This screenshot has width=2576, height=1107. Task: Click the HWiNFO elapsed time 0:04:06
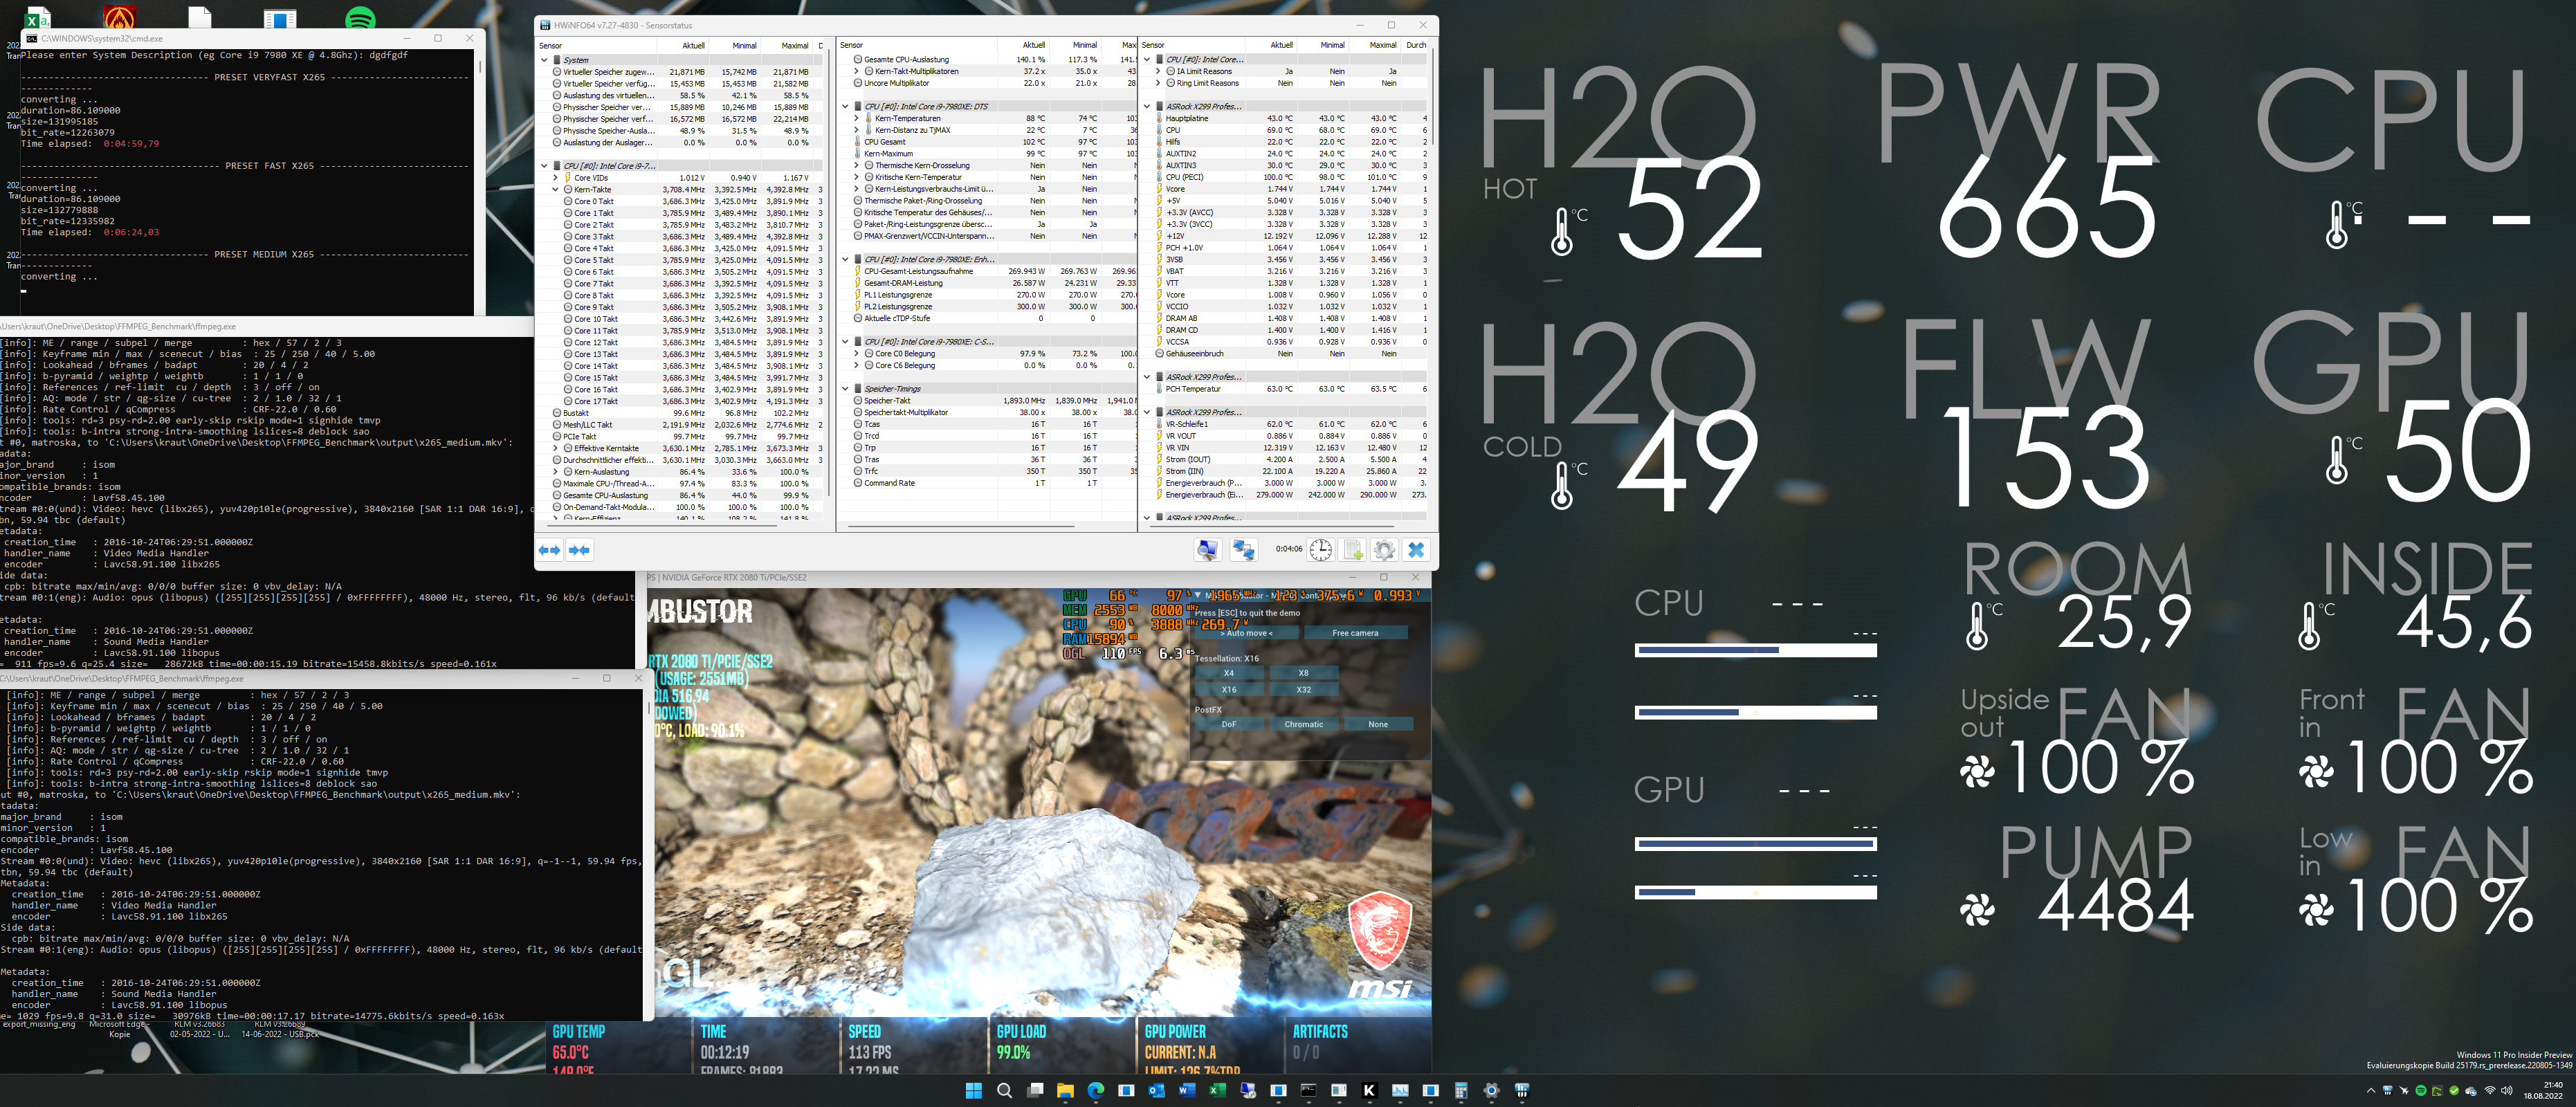click(x=1288, y=549)
